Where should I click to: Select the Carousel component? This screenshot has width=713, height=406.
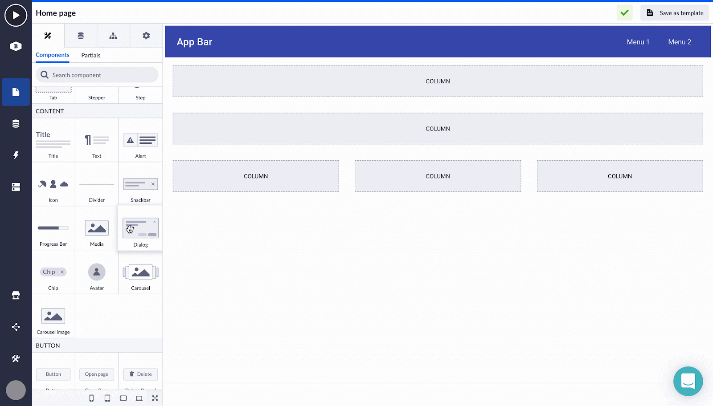click(140, 272)
